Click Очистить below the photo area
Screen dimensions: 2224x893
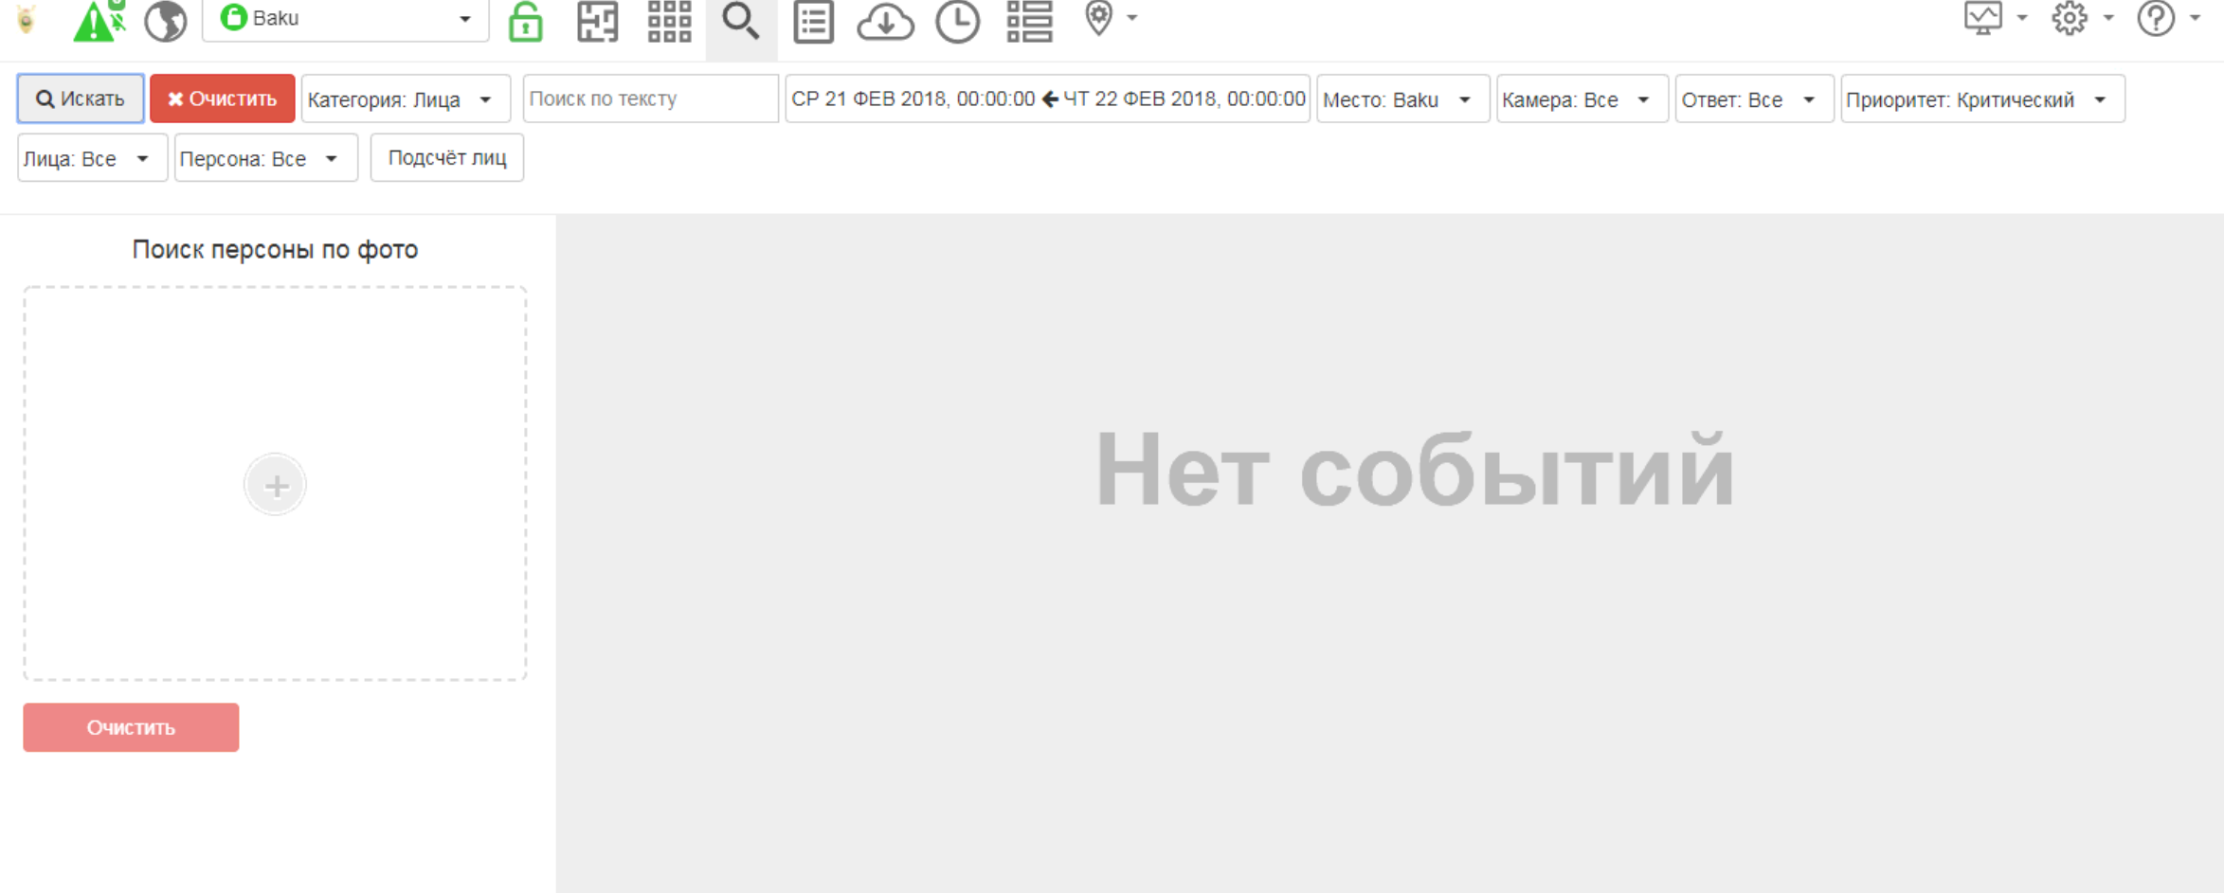click(131, 727)
